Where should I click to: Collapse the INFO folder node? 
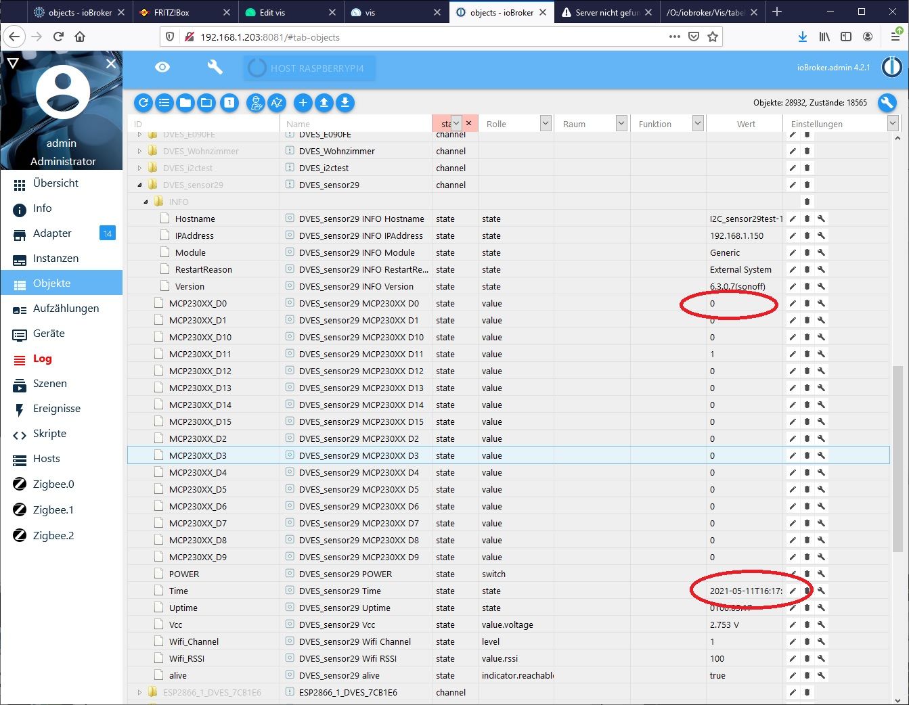click(146, 202)
